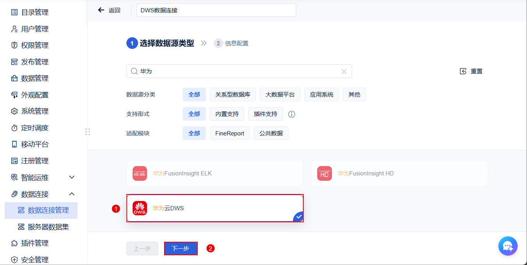Select 全部 in 数据源分类

pyautogui.click(x=194, y=95)
